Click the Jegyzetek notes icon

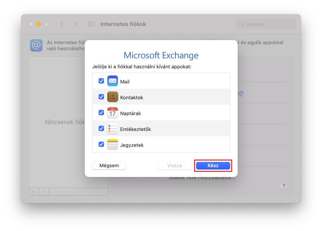pos(113,145)
